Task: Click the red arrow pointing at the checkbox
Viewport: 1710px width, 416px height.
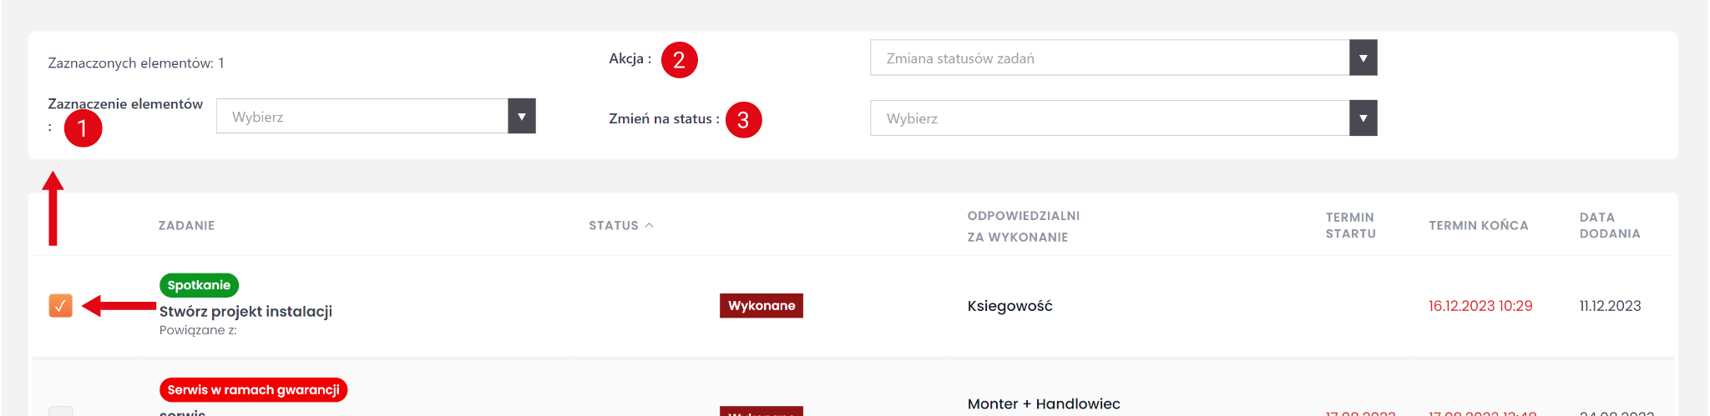Action: 119,306
